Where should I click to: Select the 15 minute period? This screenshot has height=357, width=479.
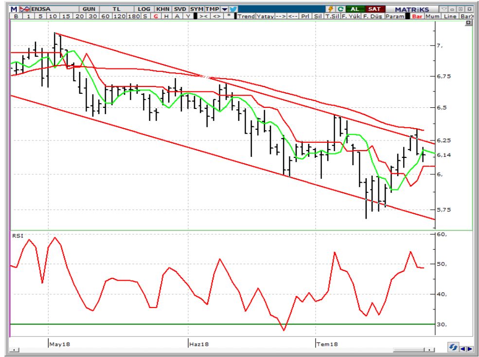tap(66, 16)
